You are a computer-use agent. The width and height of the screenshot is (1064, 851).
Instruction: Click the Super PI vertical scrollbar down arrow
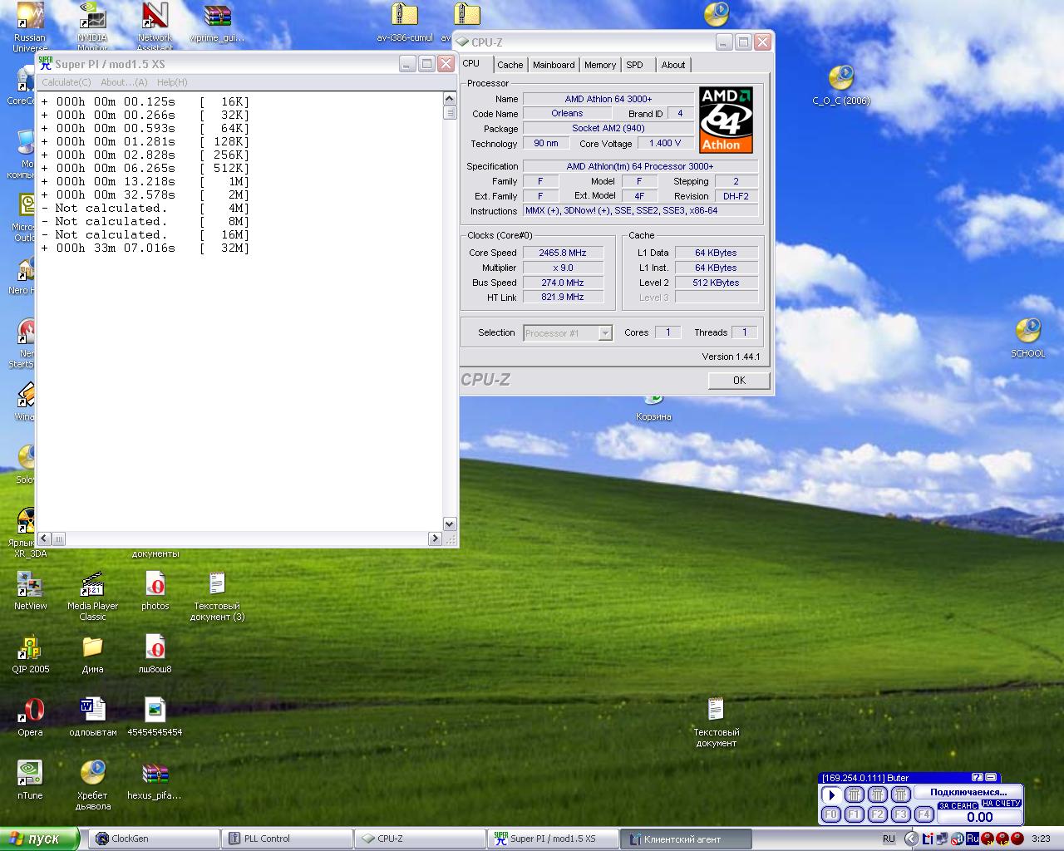(450, 524)
